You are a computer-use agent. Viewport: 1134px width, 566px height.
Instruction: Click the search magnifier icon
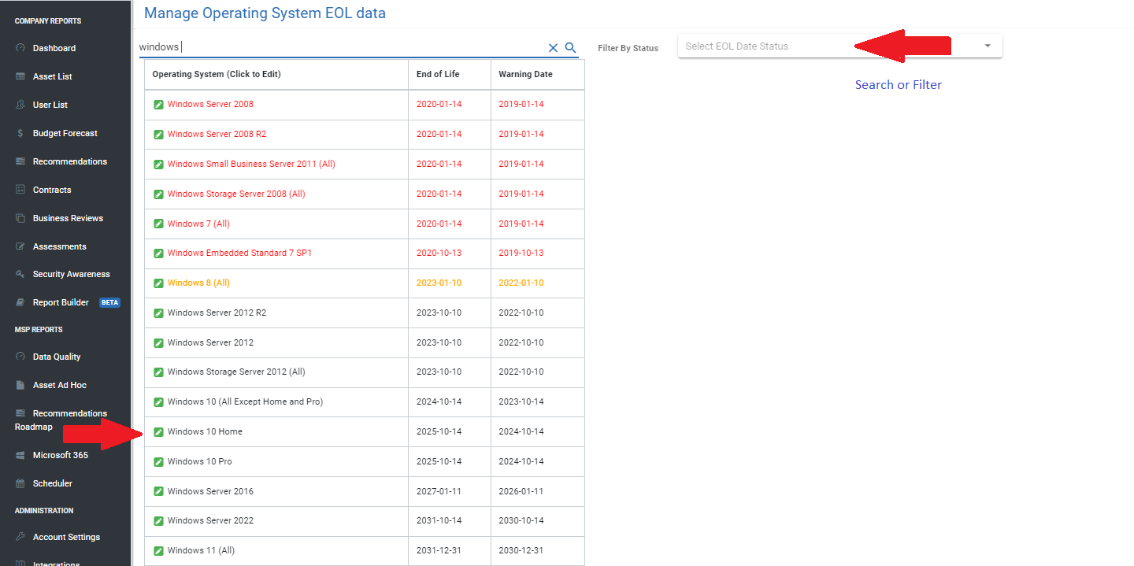point(570,47)
